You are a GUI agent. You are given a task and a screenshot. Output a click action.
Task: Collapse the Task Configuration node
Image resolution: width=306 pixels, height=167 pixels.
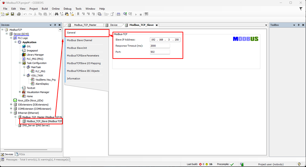(x=20, y=63)
